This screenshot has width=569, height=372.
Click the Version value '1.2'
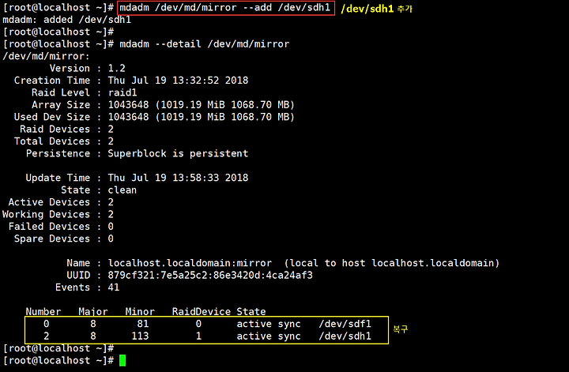coord(116,69)
